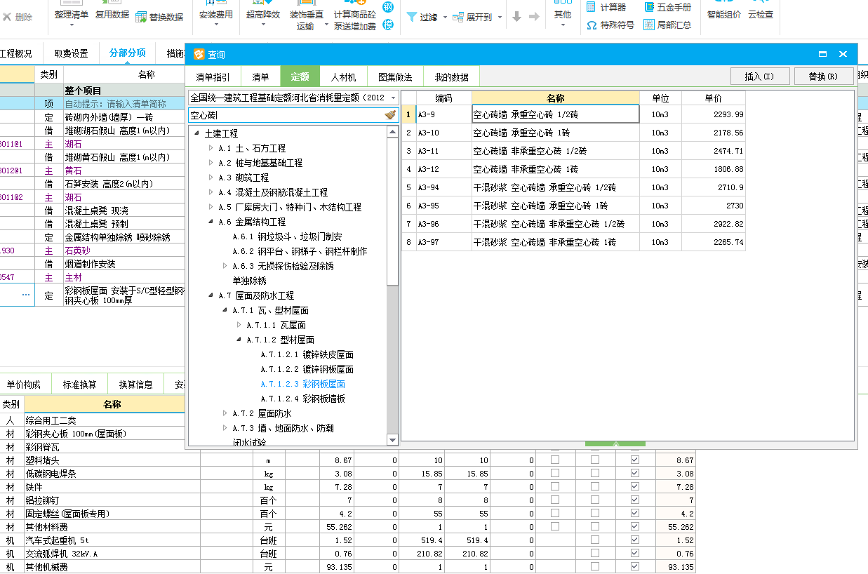Viewport: 868px width, 574px height.
Task: Click the tree panel vertical scrollbar
Action: pos(393,285)
